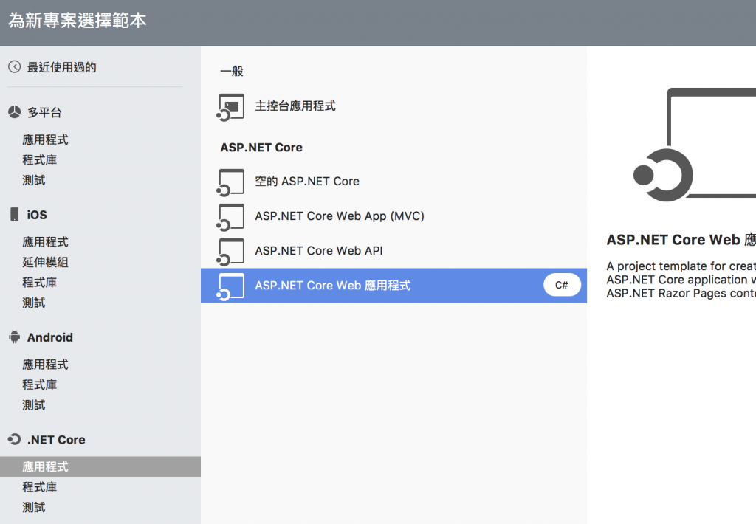
Task: Choose ASP.NET Core Web 應用程式 template
Action: [394, 286]
